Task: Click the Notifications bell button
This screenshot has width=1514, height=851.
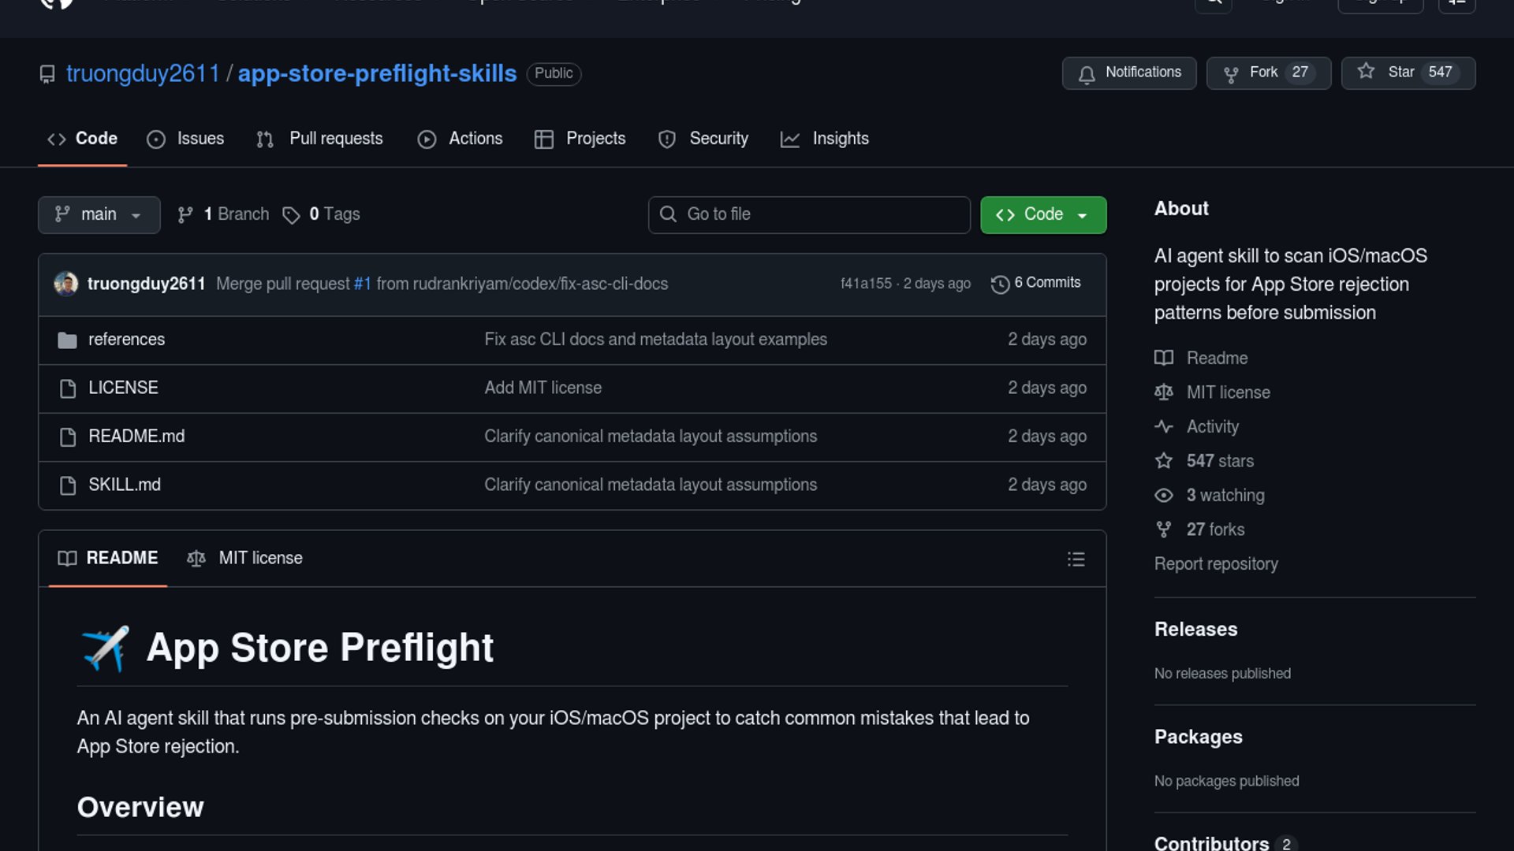Action: pos(1128,72)
